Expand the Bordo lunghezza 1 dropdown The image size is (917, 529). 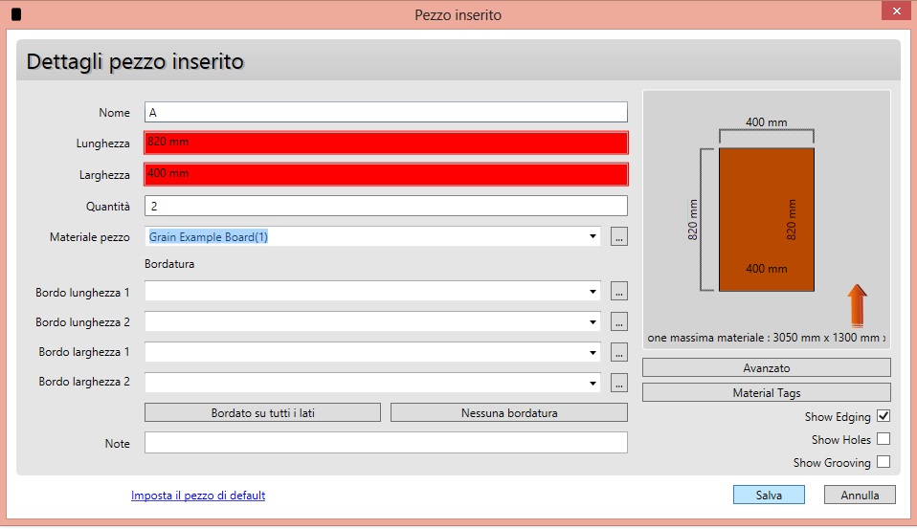[593, 291]
